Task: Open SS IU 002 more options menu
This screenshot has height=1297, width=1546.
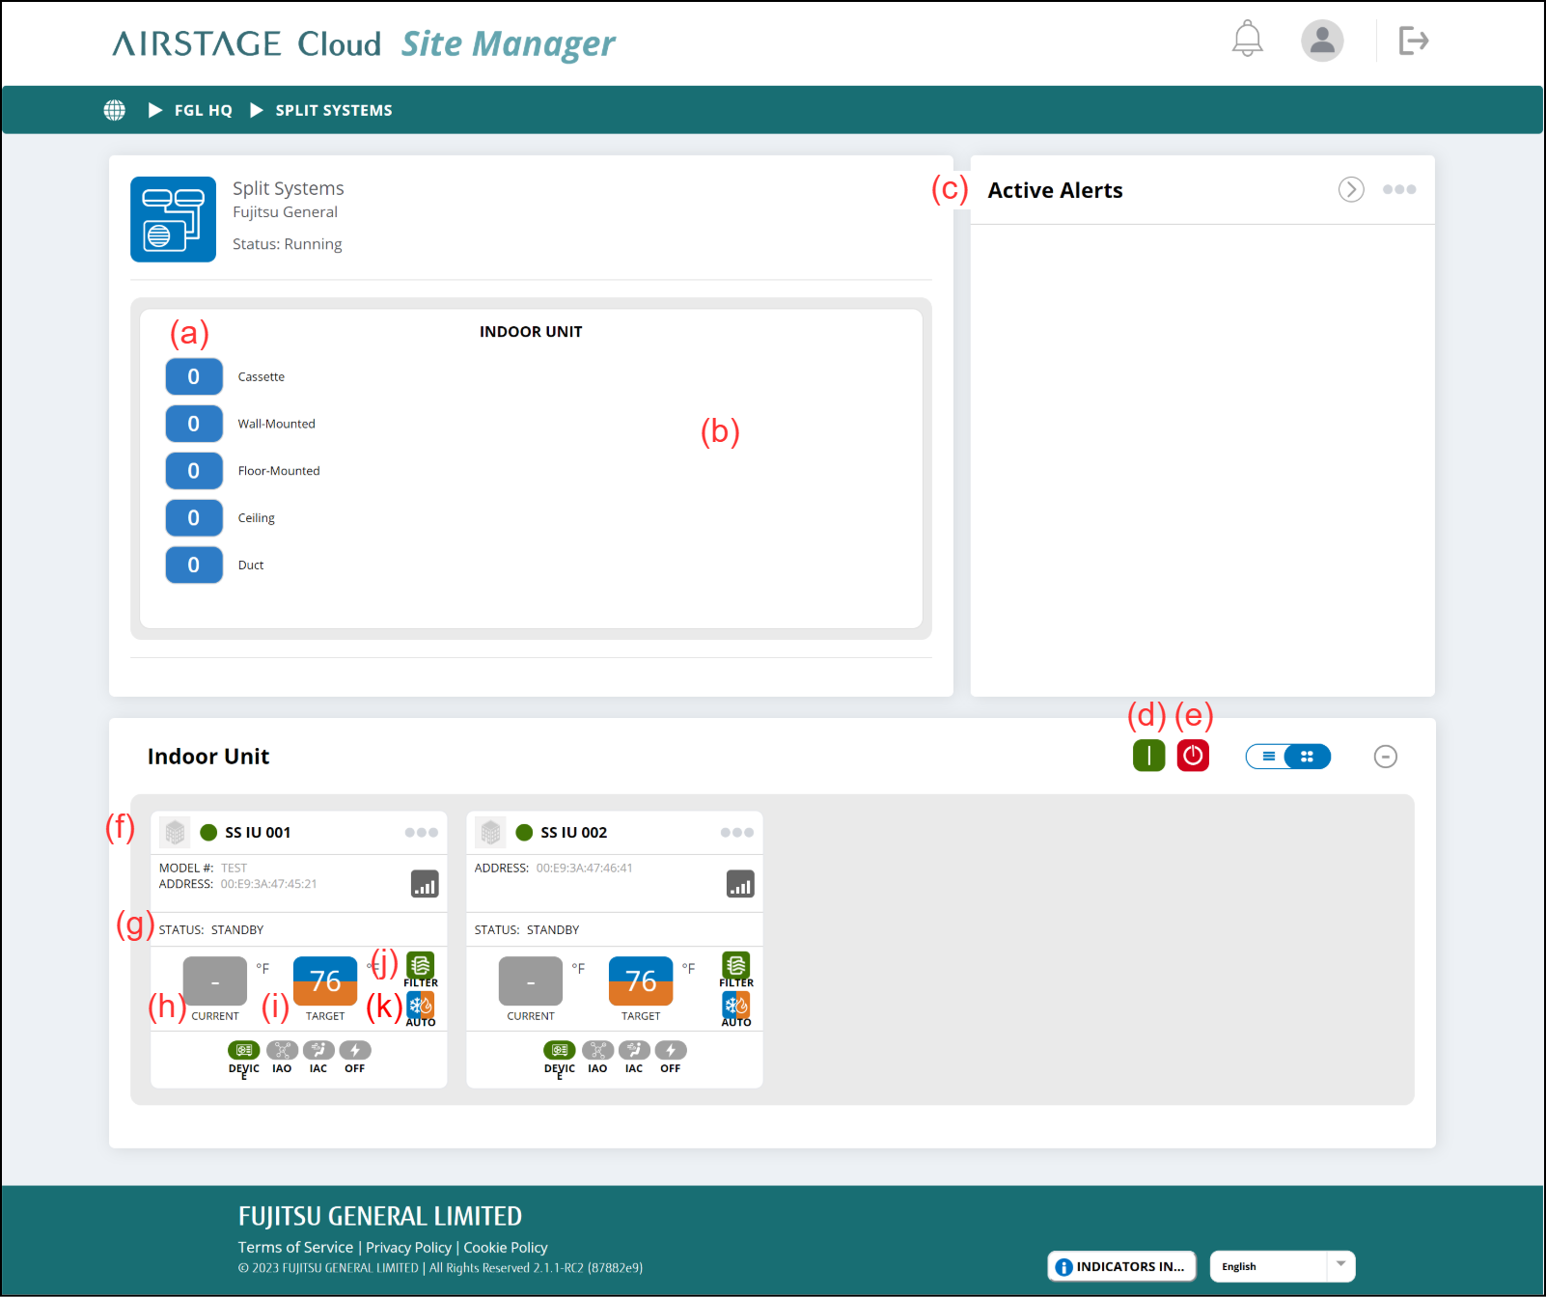Action: click(736, 833)
